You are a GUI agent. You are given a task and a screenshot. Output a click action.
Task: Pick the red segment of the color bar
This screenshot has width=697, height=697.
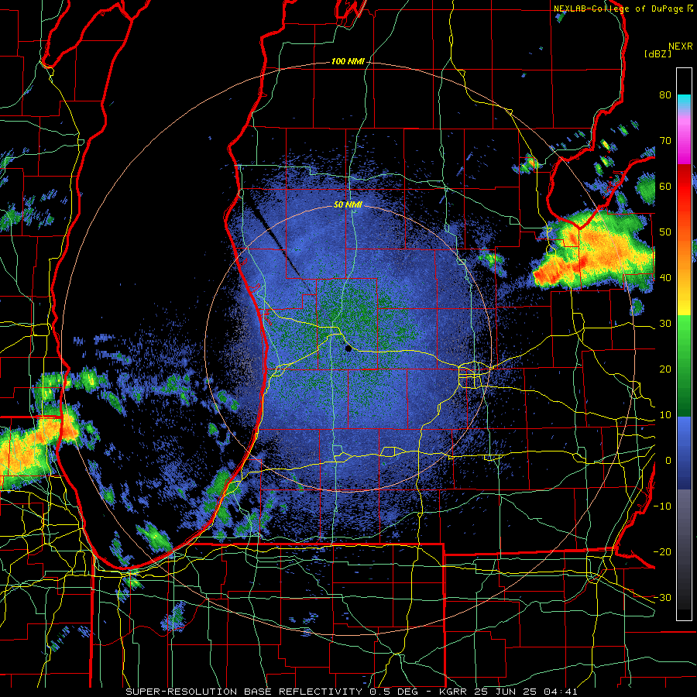pos(684,187)
